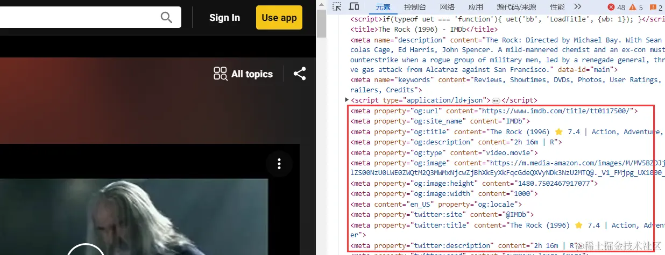Viewport: 665px width, 255px height.
Task: Select the meta name keywords line
Action: click(x=506, y=85)
